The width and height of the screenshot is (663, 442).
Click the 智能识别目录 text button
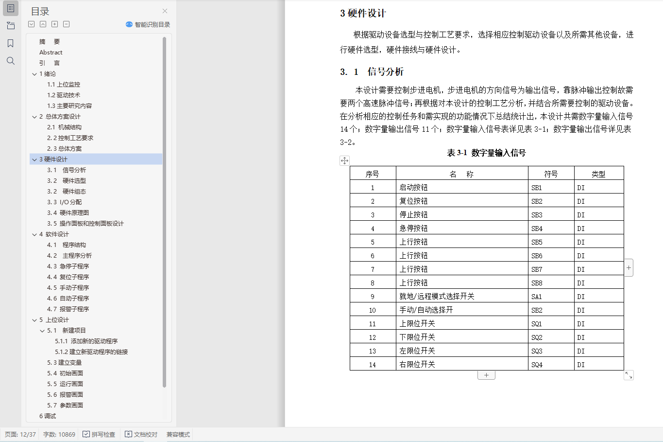pos(153,24)
